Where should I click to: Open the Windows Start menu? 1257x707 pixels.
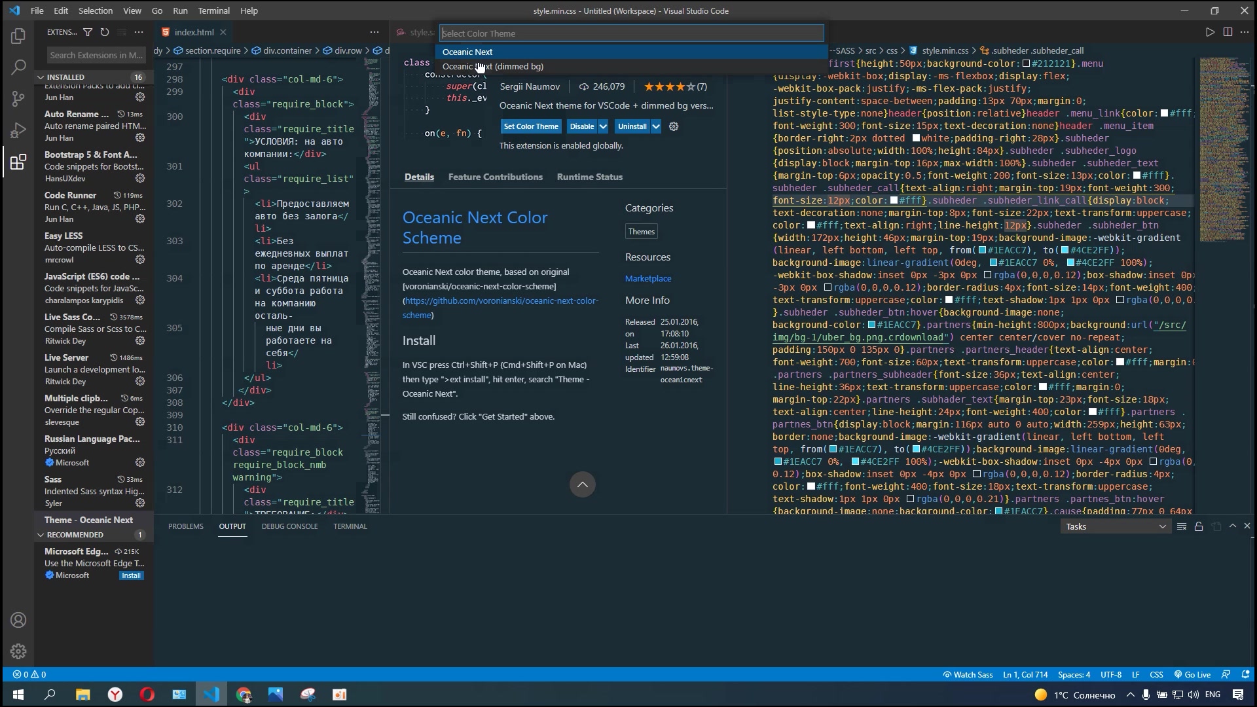click(18, 695)
